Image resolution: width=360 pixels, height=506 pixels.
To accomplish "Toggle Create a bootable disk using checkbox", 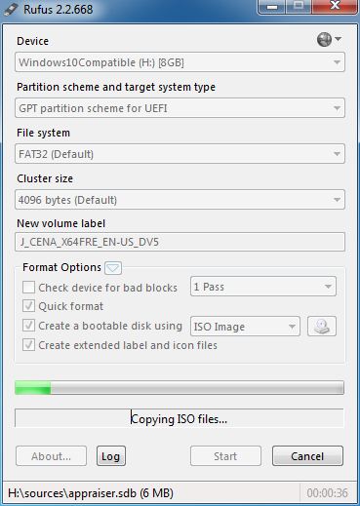I will (28, 326).
